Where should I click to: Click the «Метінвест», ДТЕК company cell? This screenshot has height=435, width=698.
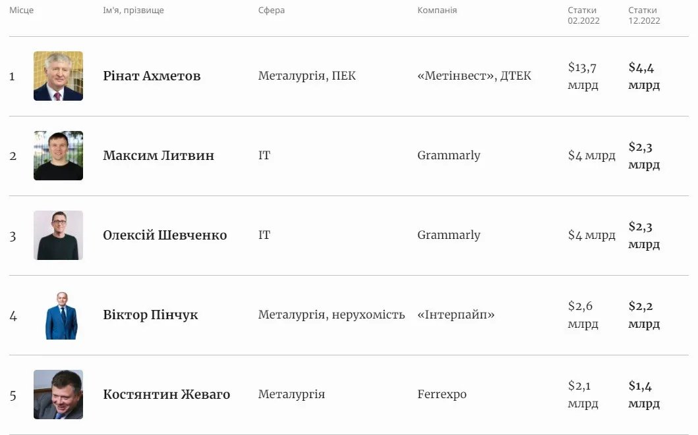click(474, 76)
